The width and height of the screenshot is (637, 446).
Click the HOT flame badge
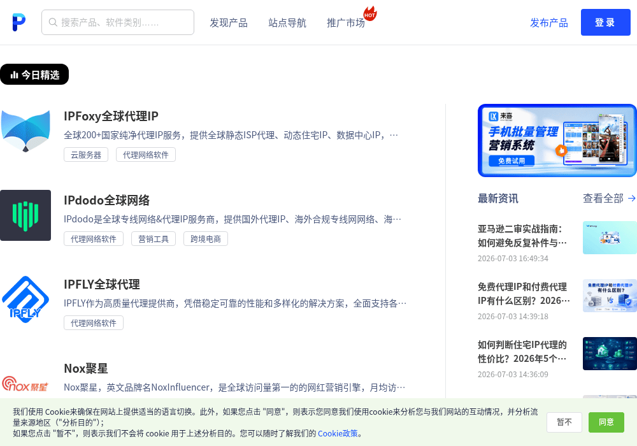pyautogui.click(x=370, y=13)
